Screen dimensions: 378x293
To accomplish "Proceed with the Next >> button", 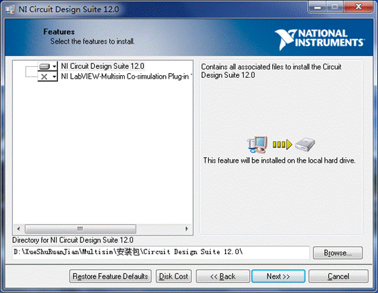I will pyautogui.click(x=278, y=276).
